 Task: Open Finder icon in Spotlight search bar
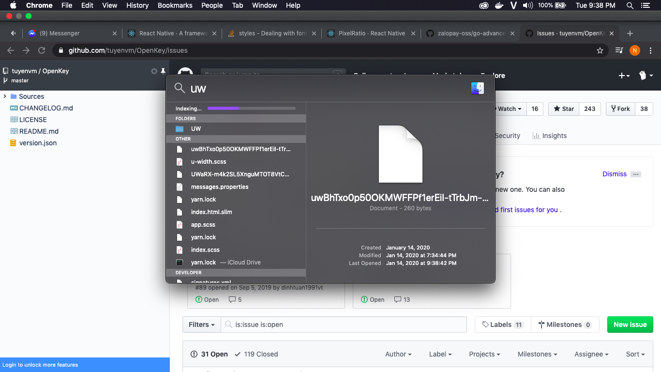pos(478,88)
